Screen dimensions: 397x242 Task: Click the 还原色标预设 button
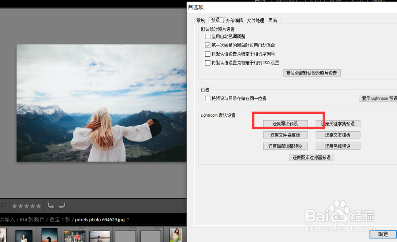click(338, 146)
